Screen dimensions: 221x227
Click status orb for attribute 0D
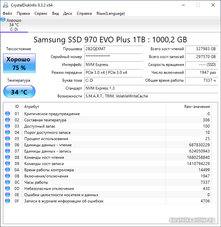(x=8, y=188)
